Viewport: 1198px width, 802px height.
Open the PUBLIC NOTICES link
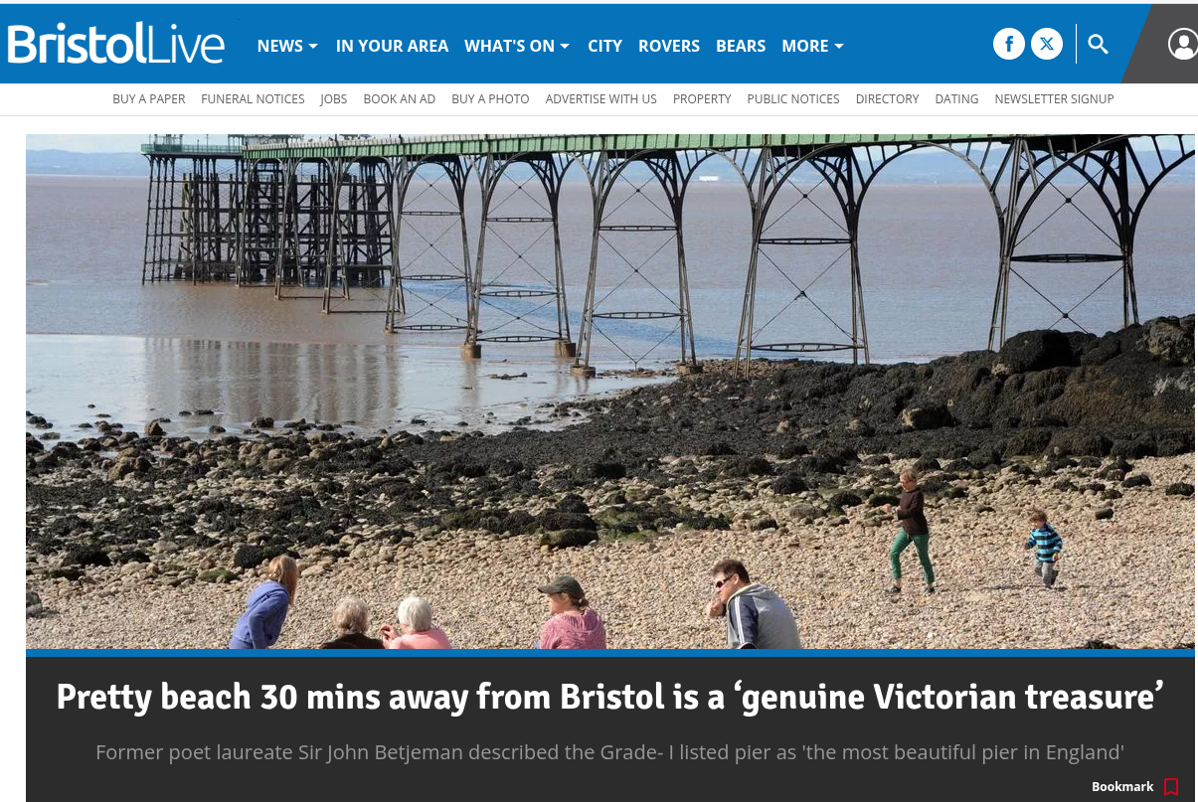pyautogui.click(x=793, y=99)
